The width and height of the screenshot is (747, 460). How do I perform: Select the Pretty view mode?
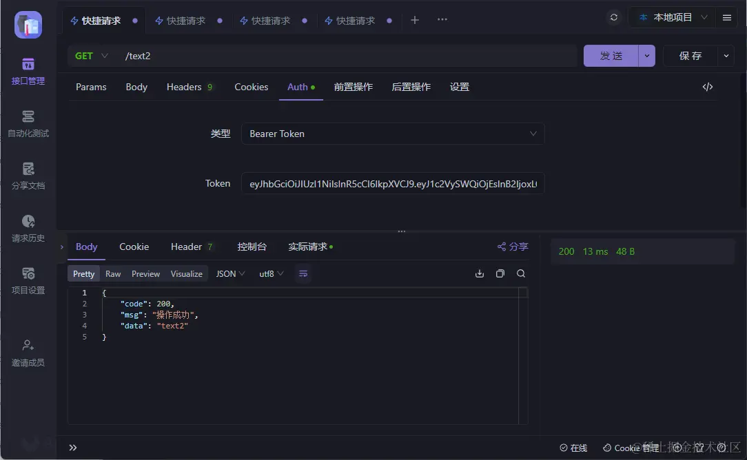click(x=83, y=274)
